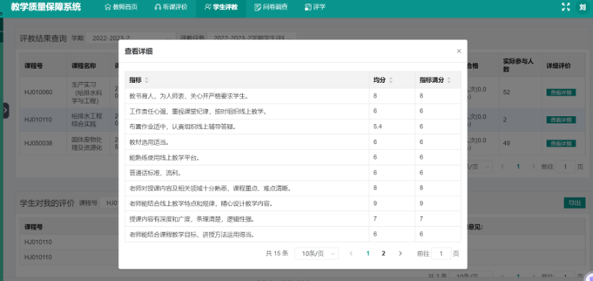Click row 教材选用适当。

tap(293, 142)
